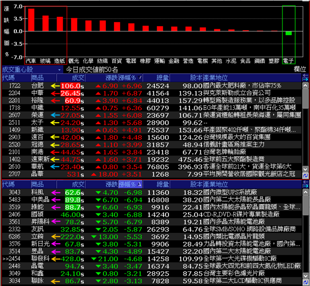310x286 pixels.
Task: Click blue arrow icon beside 華航
Action: tap(55, 167)
